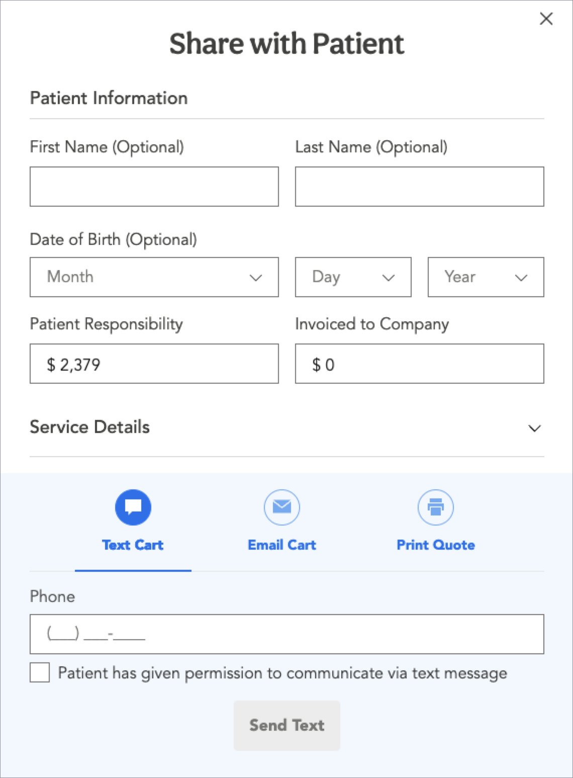Enable patient text message permission checkbox
Viewport: 573px width, 778px height.
click(40, 672)
